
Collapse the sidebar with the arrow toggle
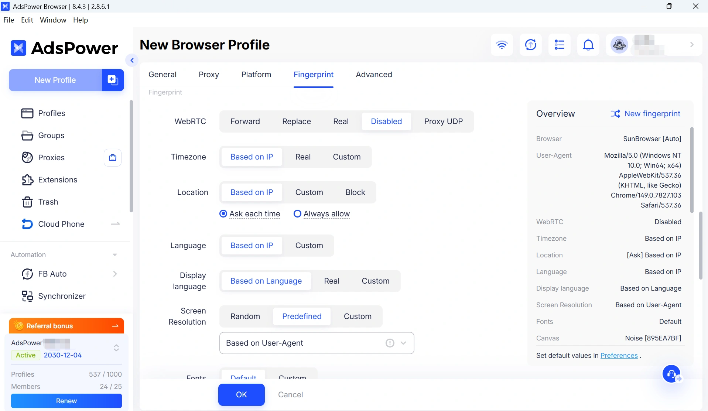click(x=132, y=60)
